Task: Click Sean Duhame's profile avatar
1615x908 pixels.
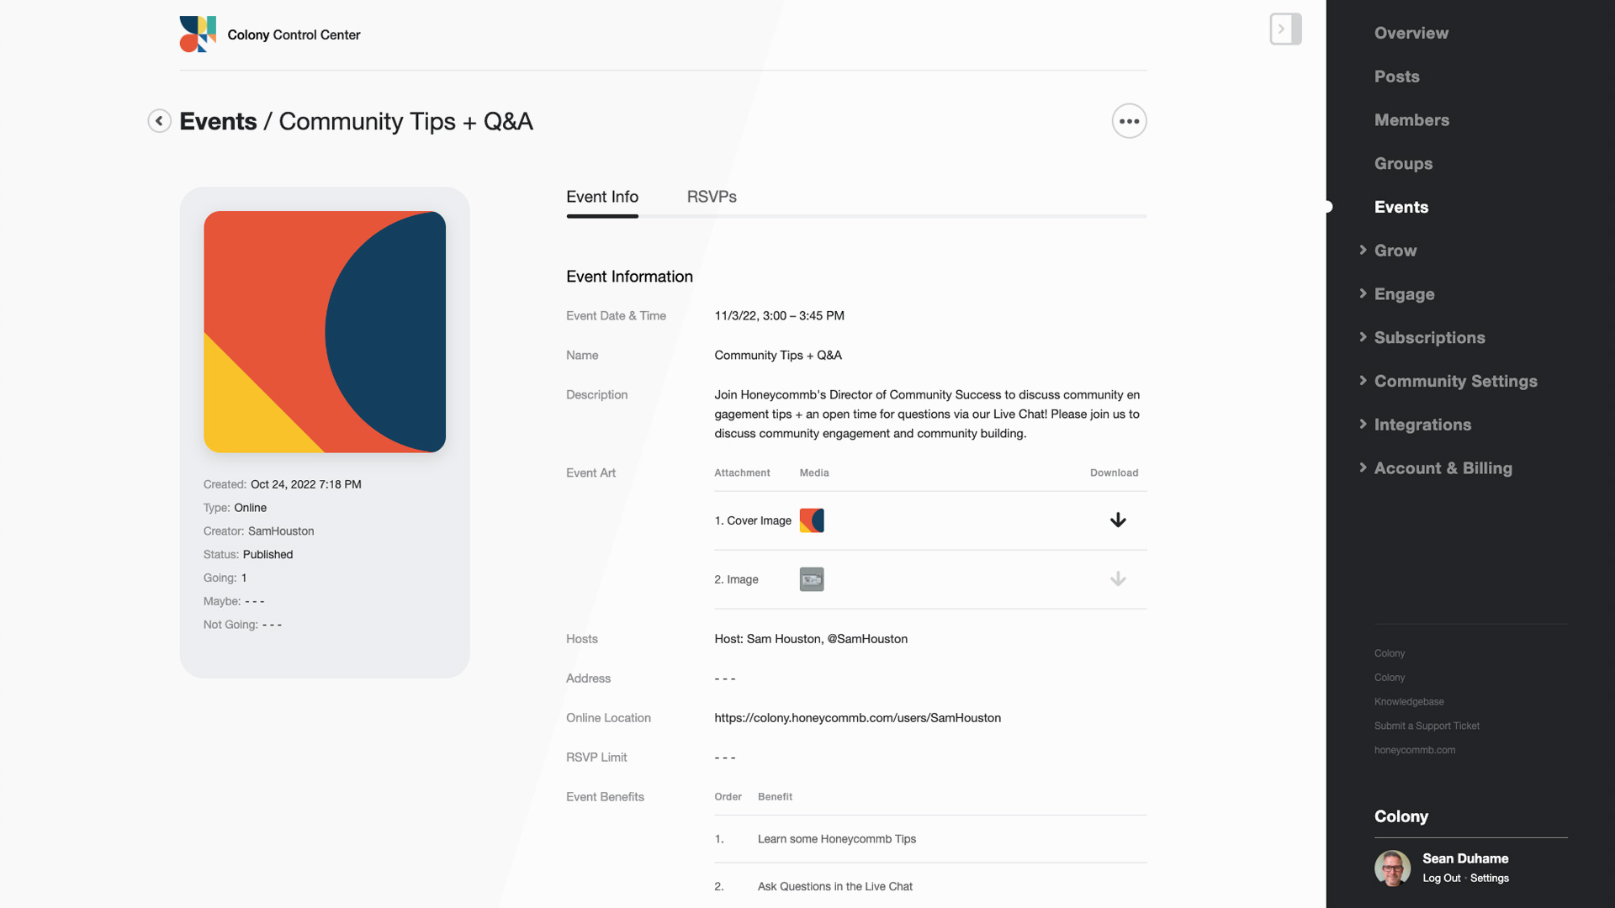Action: pos(1392,868)
